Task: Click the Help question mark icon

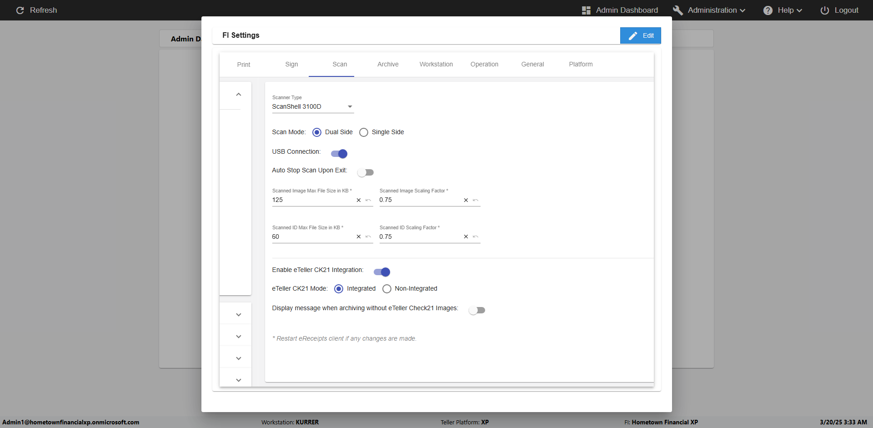Action: tap(768, 10)
